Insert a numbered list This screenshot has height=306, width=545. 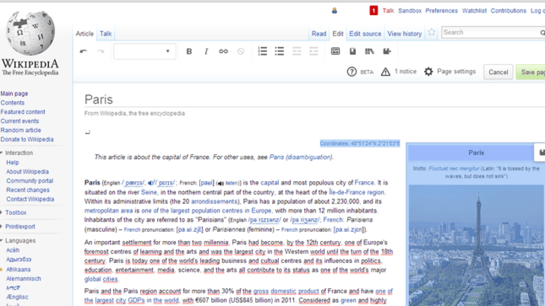263,51
